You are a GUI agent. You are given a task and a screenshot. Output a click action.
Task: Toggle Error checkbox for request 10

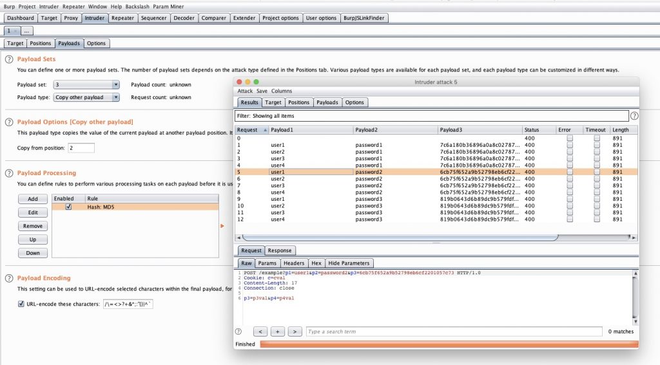570,205
